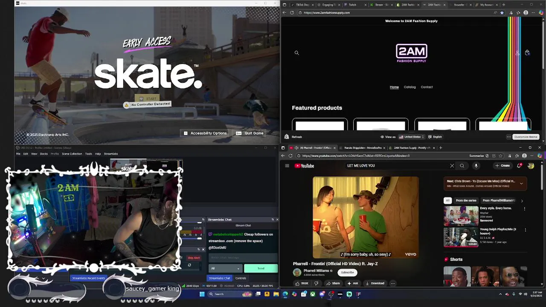Open the OBS File menu
The width and height of the screenshot is (546, 307).
pyautogui.click(x=18, y=153)
